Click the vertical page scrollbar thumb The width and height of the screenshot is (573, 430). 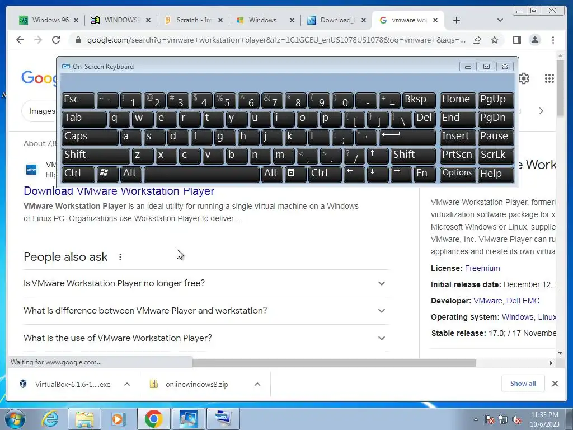pyautogui.click(x=560, y=88)
